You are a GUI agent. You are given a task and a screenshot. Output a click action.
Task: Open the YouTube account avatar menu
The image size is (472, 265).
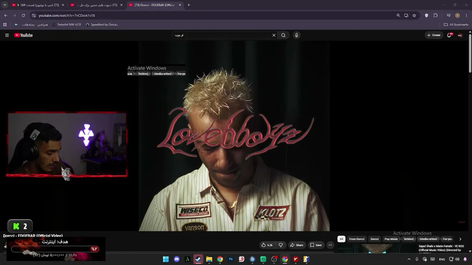point(460,35)
